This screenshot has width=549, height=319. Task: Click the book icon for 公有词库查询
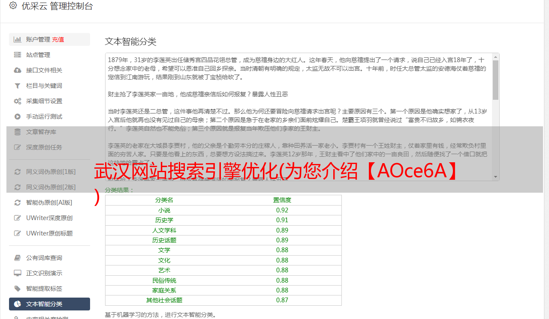(17, 258)
